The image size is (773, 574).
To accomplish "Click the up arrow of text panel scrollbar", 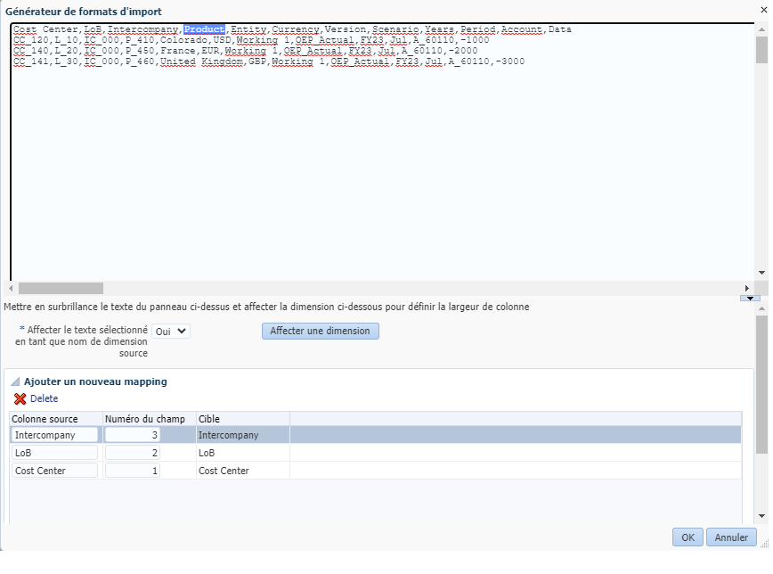I will [x=761, y=29].
